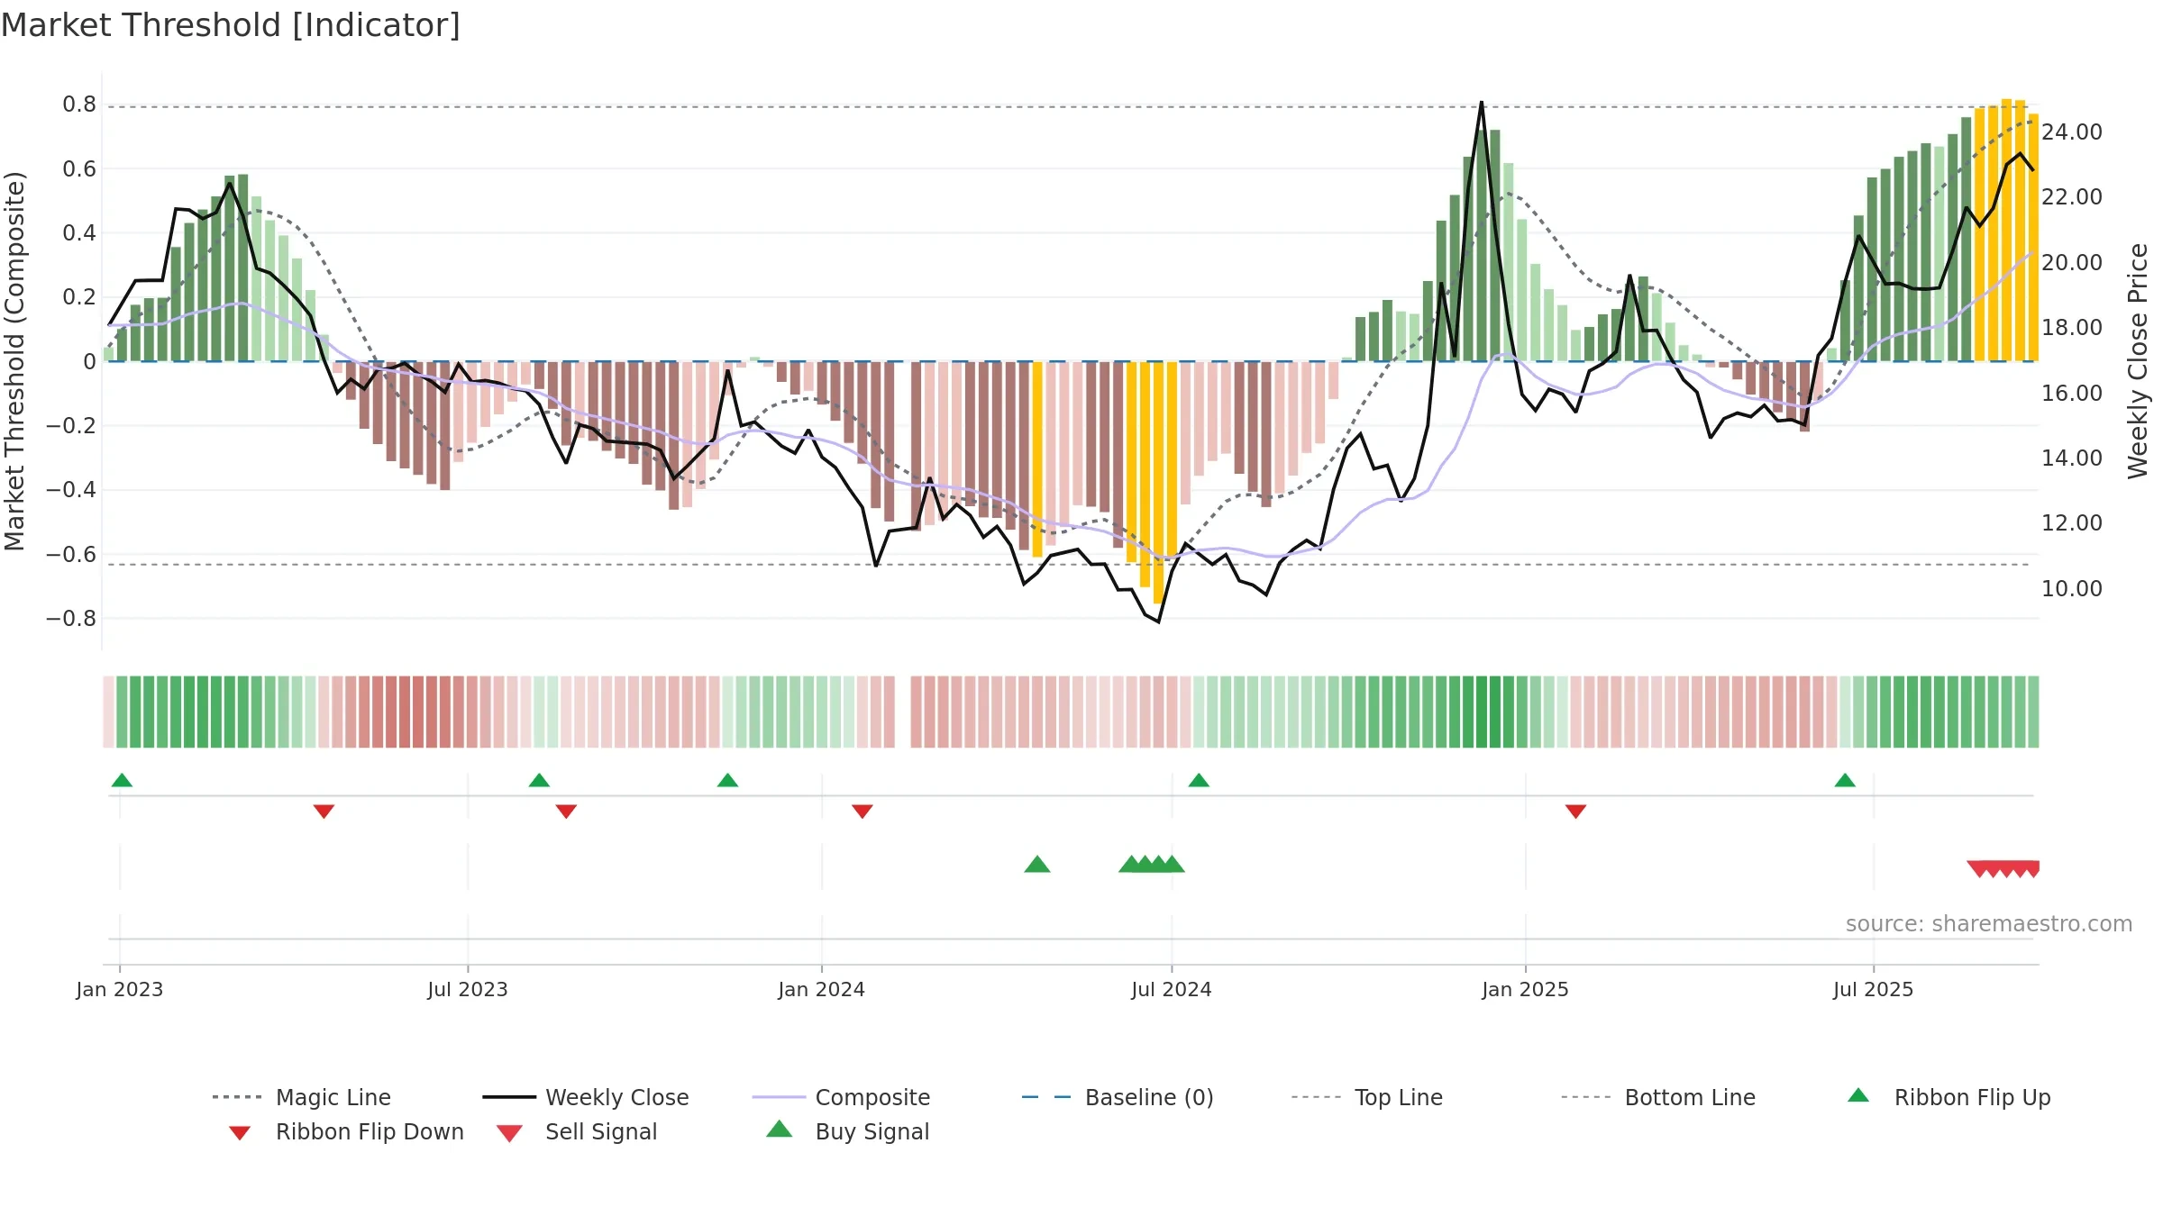Toggle the Top Line legend entry
The image size is (2163, 1216).
[1366, 1097]
